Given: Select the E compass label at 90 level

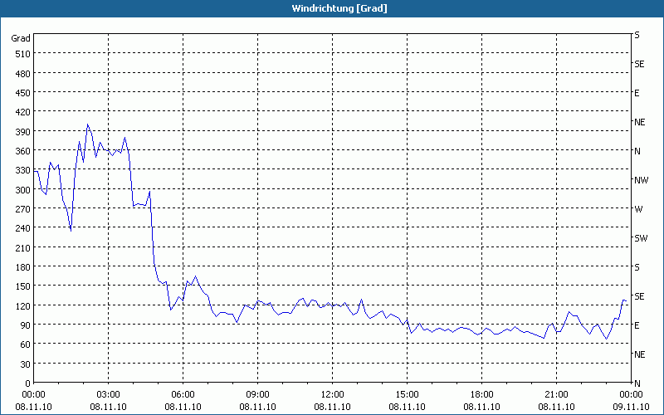Looking at the screenshot, I should coord(637,325).
